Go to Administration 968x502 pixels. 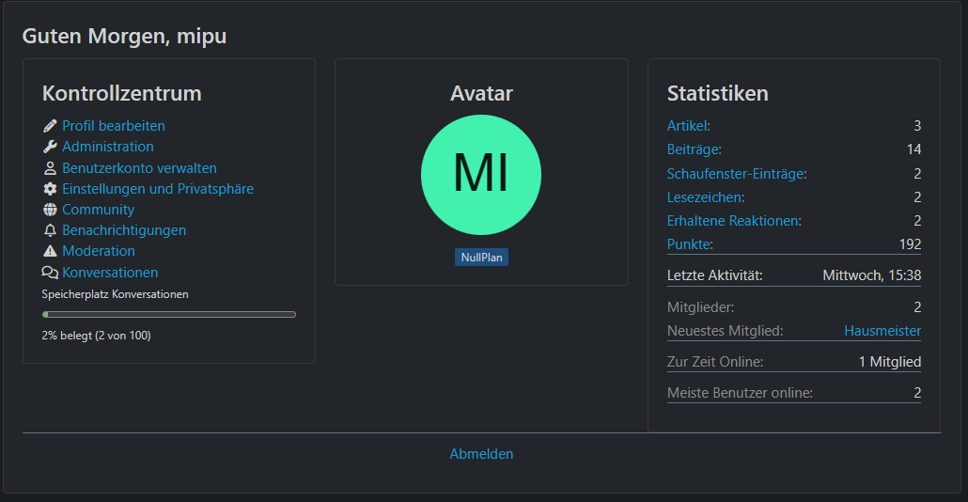pos(108,147)
